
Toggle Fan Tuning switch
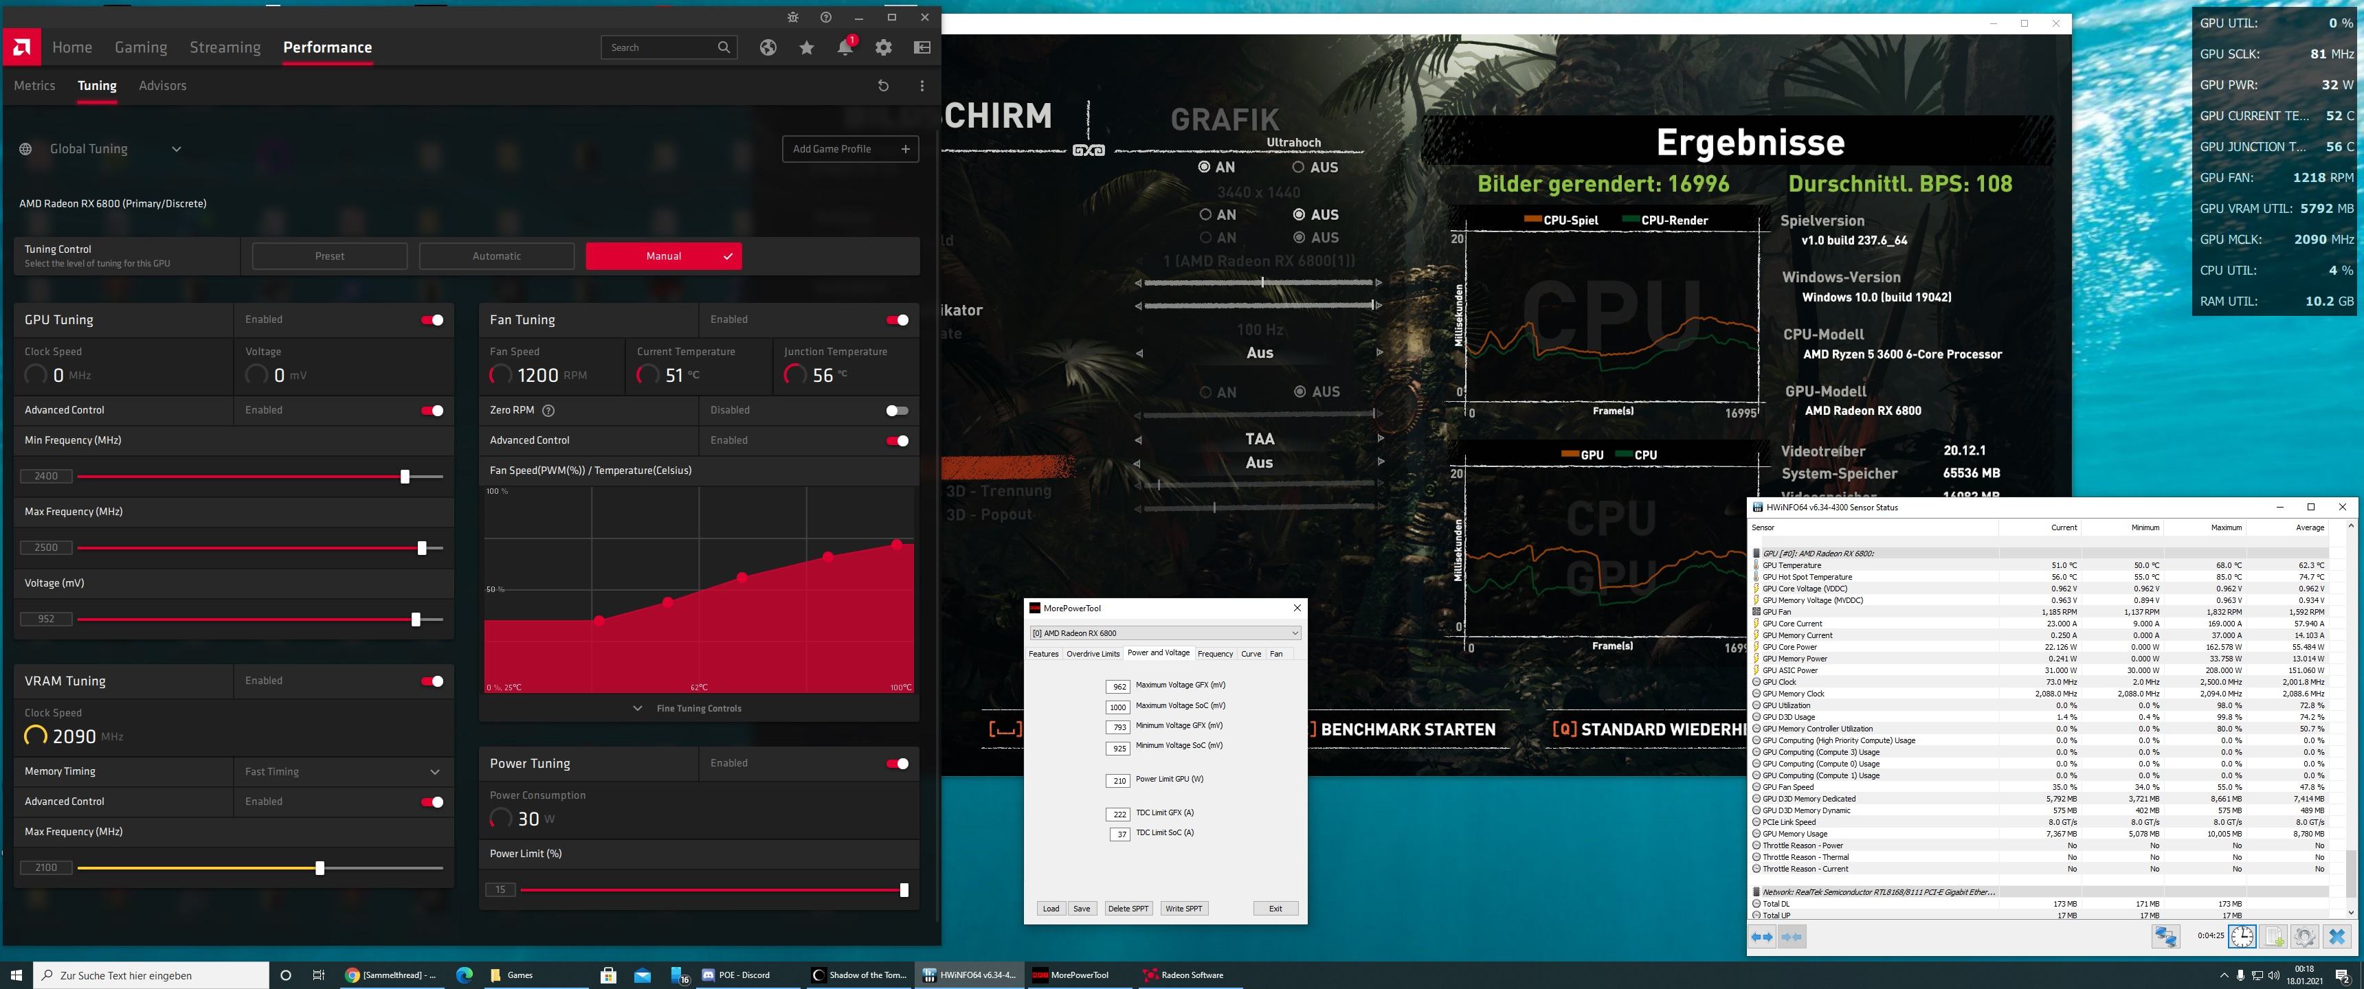pos(897,320)
